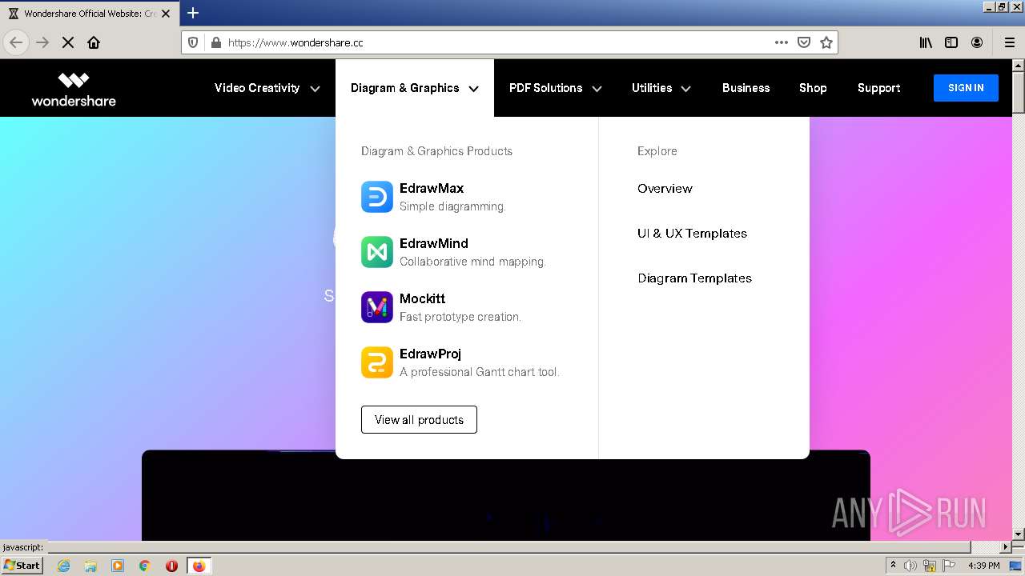Switch to Firefox taskbar button

(199, 566)
